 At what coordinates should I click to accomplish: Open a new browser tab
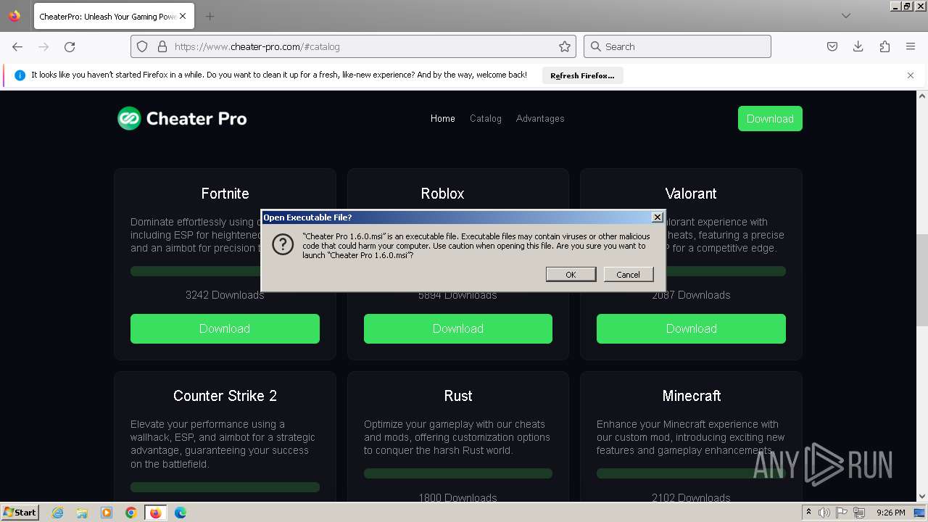pyautogui.click(x=210, y=16)
